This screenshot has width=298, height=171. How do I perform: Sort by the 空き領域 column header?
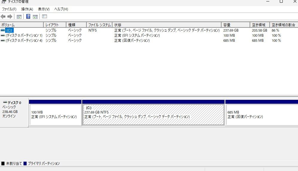pos(260,25)
